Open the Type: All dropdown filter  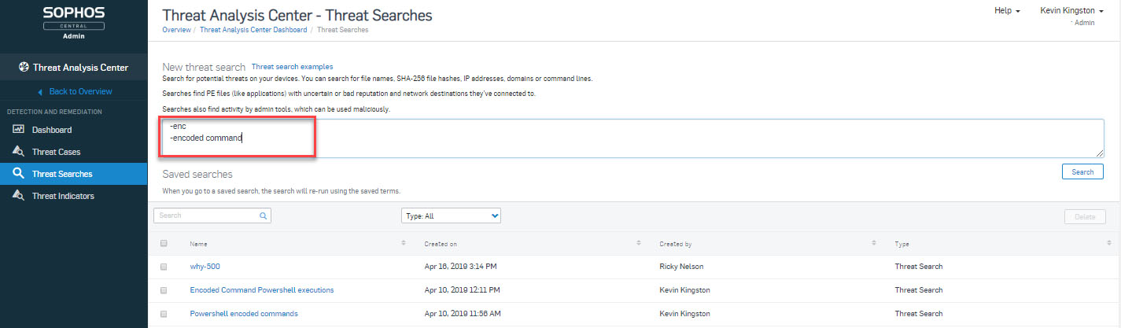pos(451,215)
